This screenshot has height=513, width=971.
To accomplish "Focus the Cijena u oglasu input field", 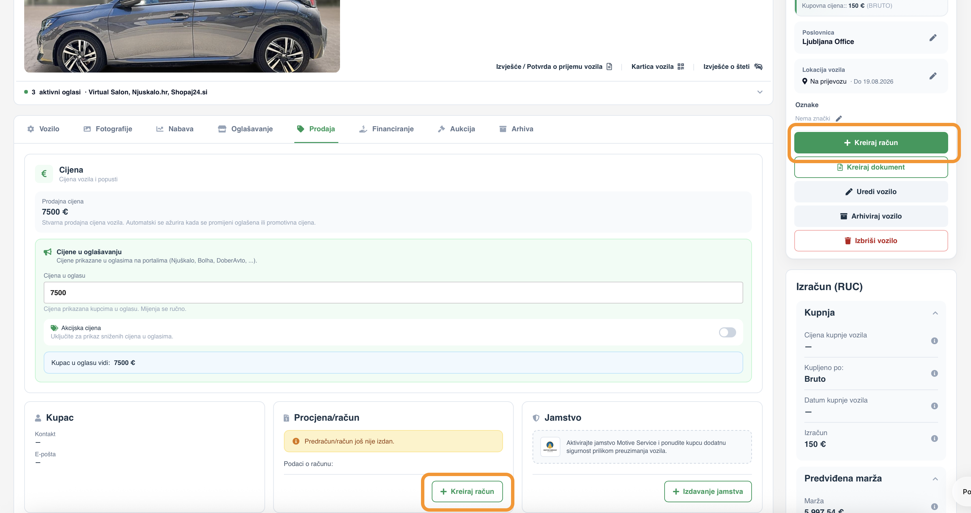I will tap(393, 293).
